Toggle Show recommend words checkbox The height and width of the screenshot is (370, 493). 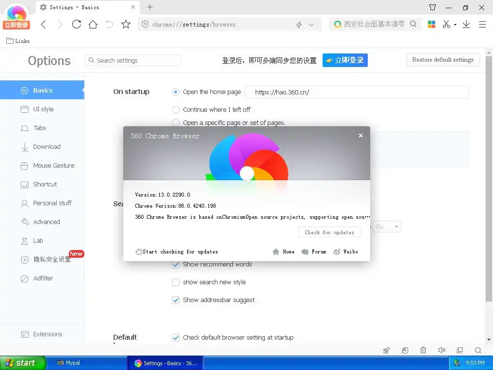(x=176, y=264)
